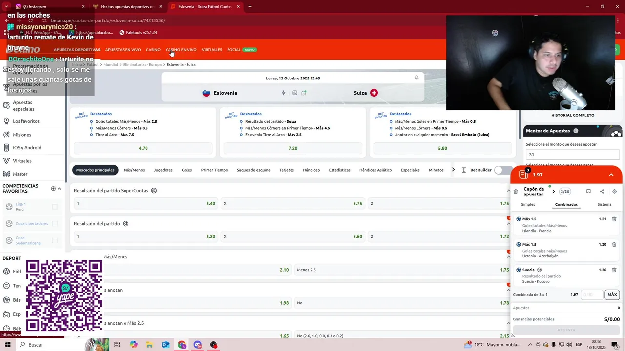The height and width of the screenshot is (351, 625).
Task: Remove the Islandia - Francia selection
Action: coord(614,219)
